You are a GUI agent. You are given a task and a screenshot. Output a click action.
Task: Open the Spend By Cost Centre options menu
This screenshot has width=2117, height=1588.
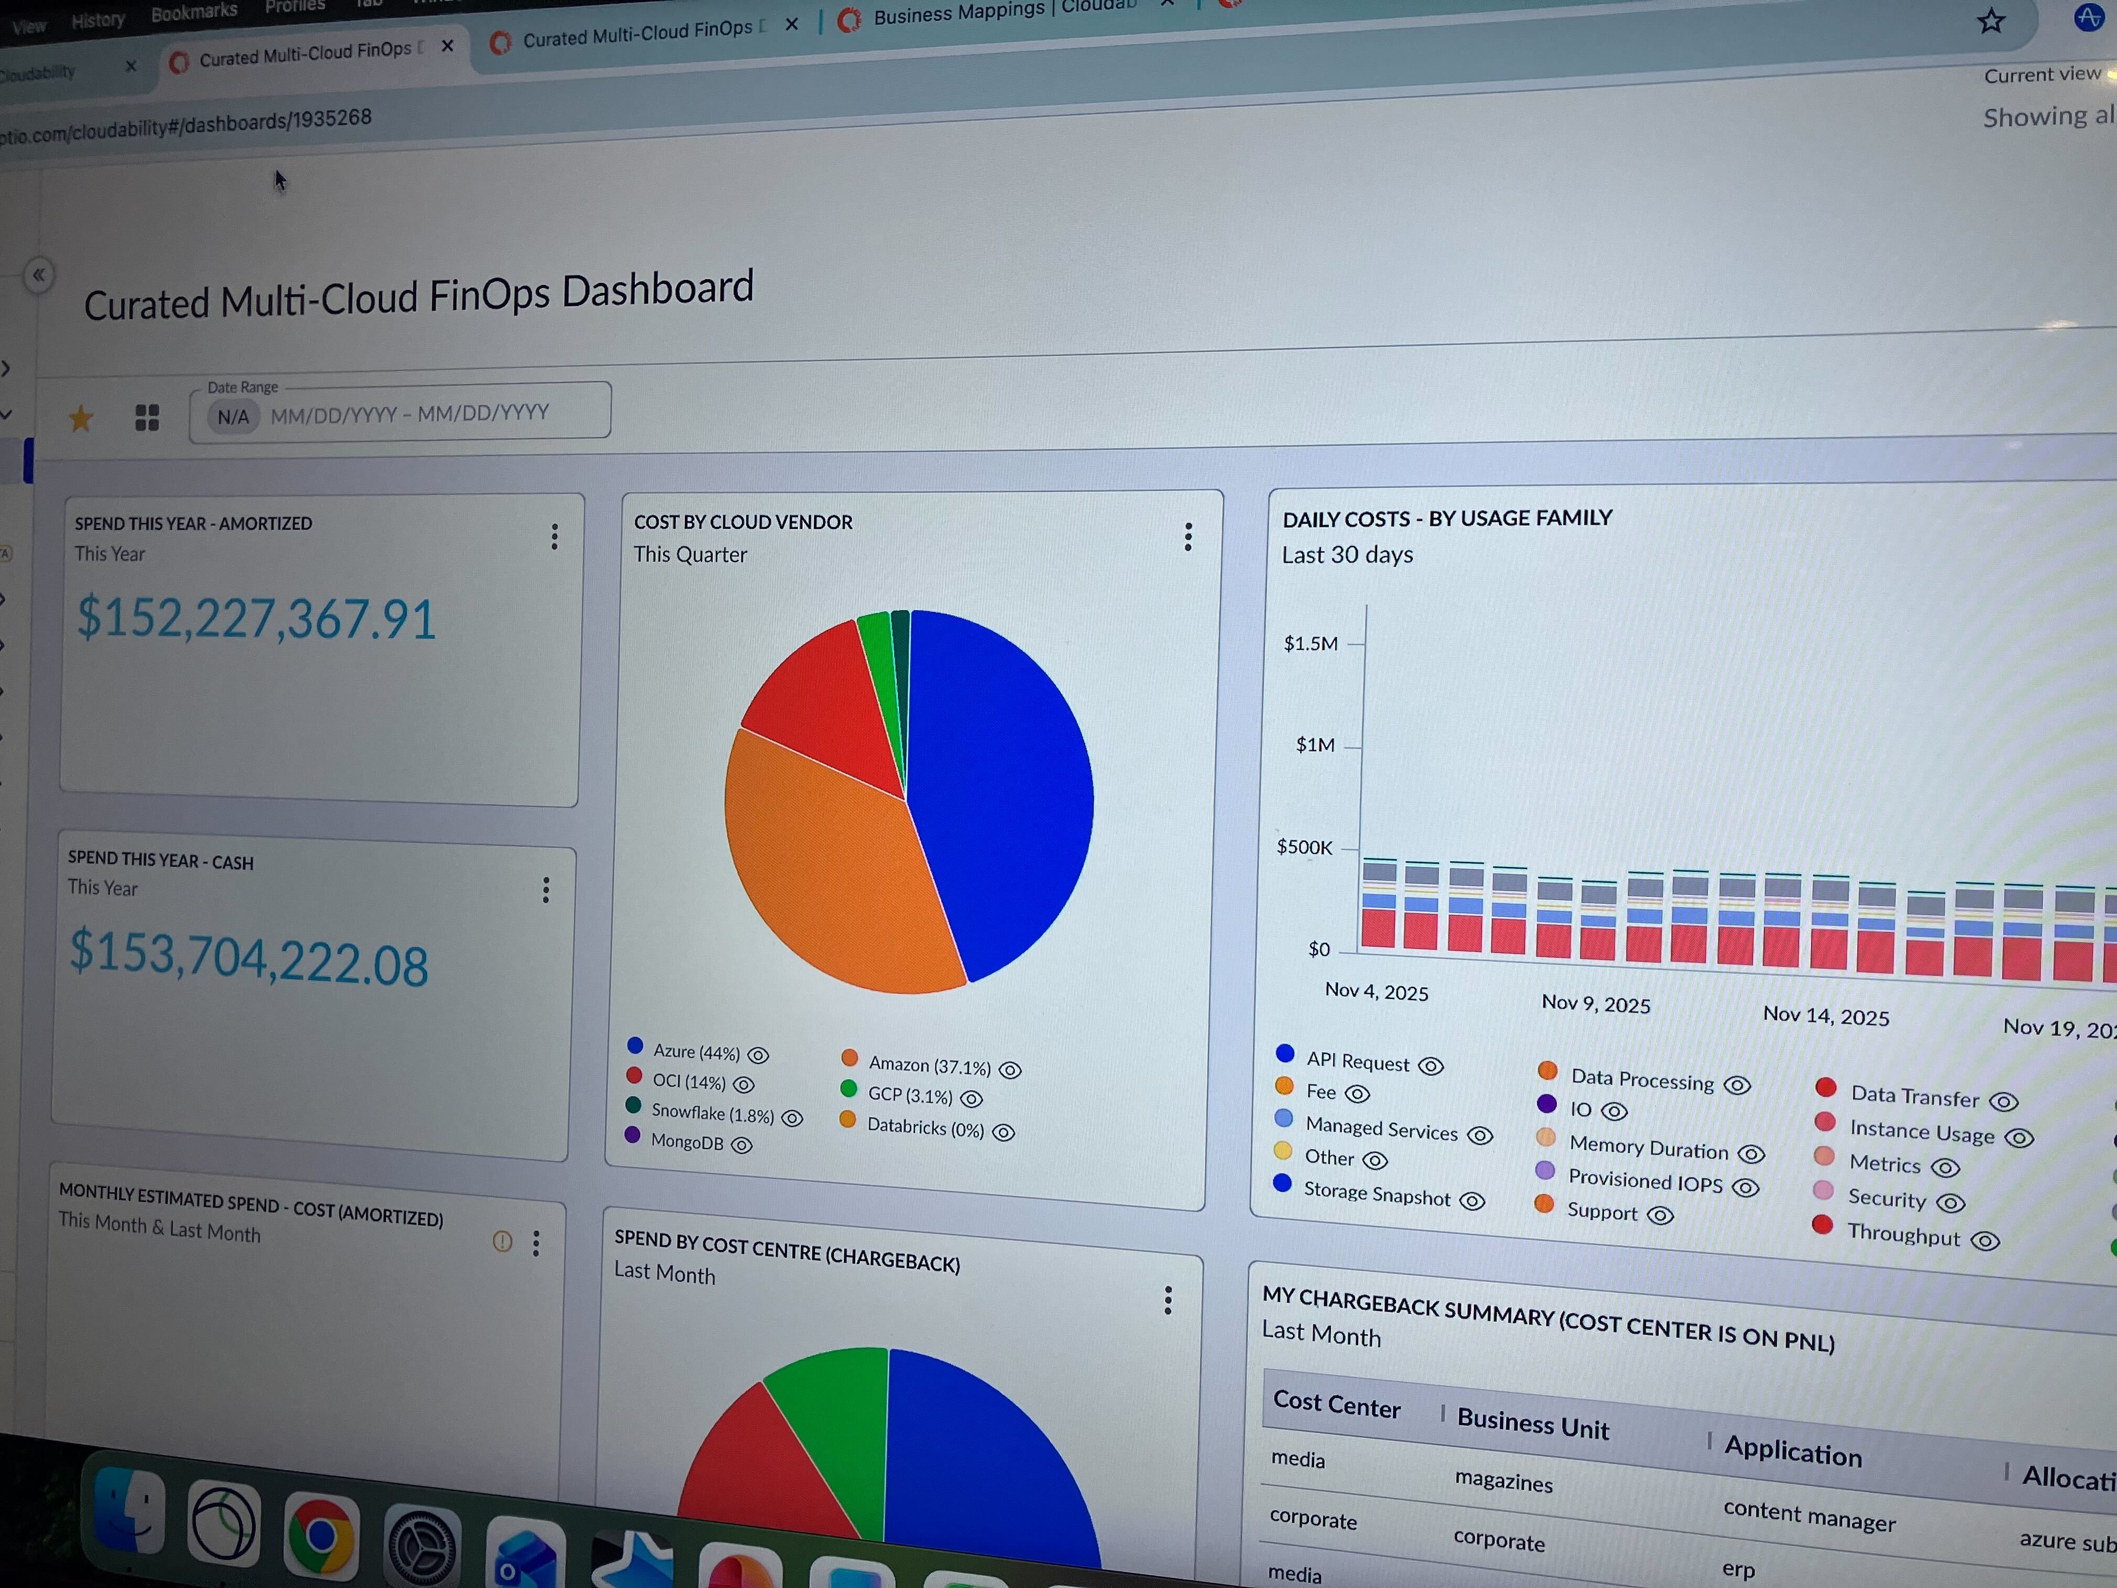[x=1168, y=1300]
